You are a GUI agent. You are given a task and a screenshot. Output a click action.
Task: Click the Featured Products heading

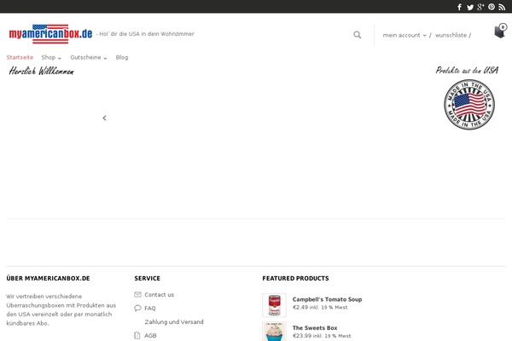tap(295, 279)
